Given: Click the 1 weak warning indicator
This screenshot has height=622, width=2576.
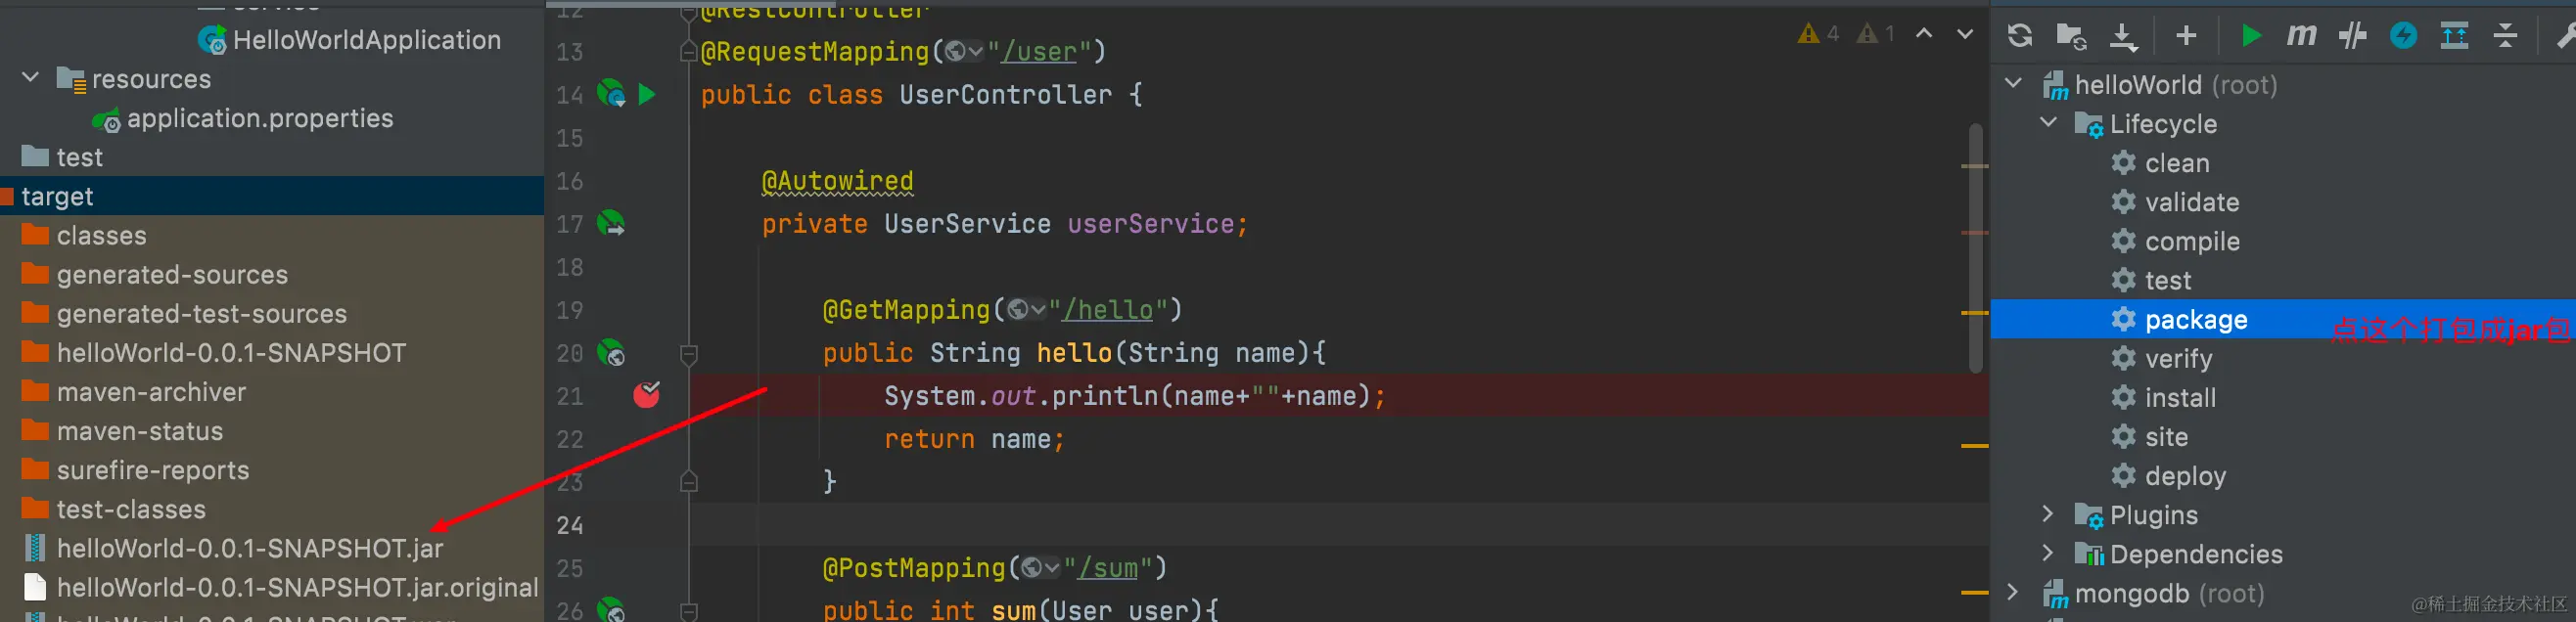Looking at the screenshot, I should click(1875, 34).
